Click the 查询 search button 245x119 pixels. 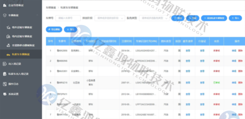pos(178,18)
